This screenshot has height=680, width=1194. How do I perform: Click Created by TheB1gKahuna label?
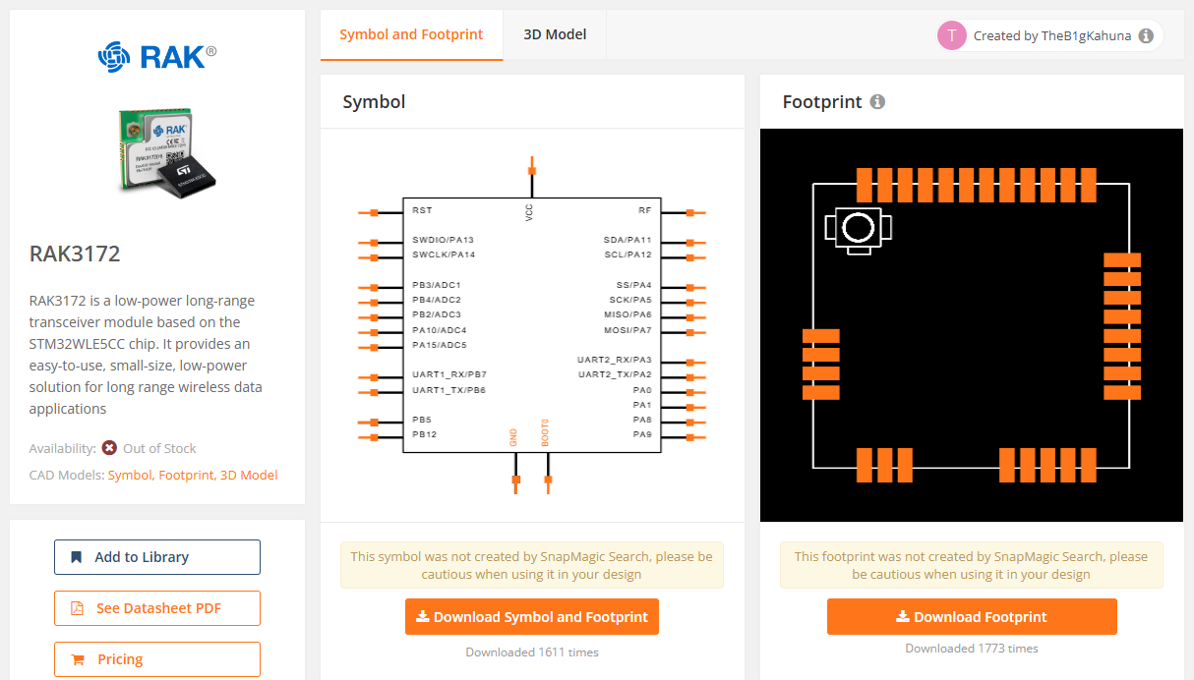[x=1051, y=35]
